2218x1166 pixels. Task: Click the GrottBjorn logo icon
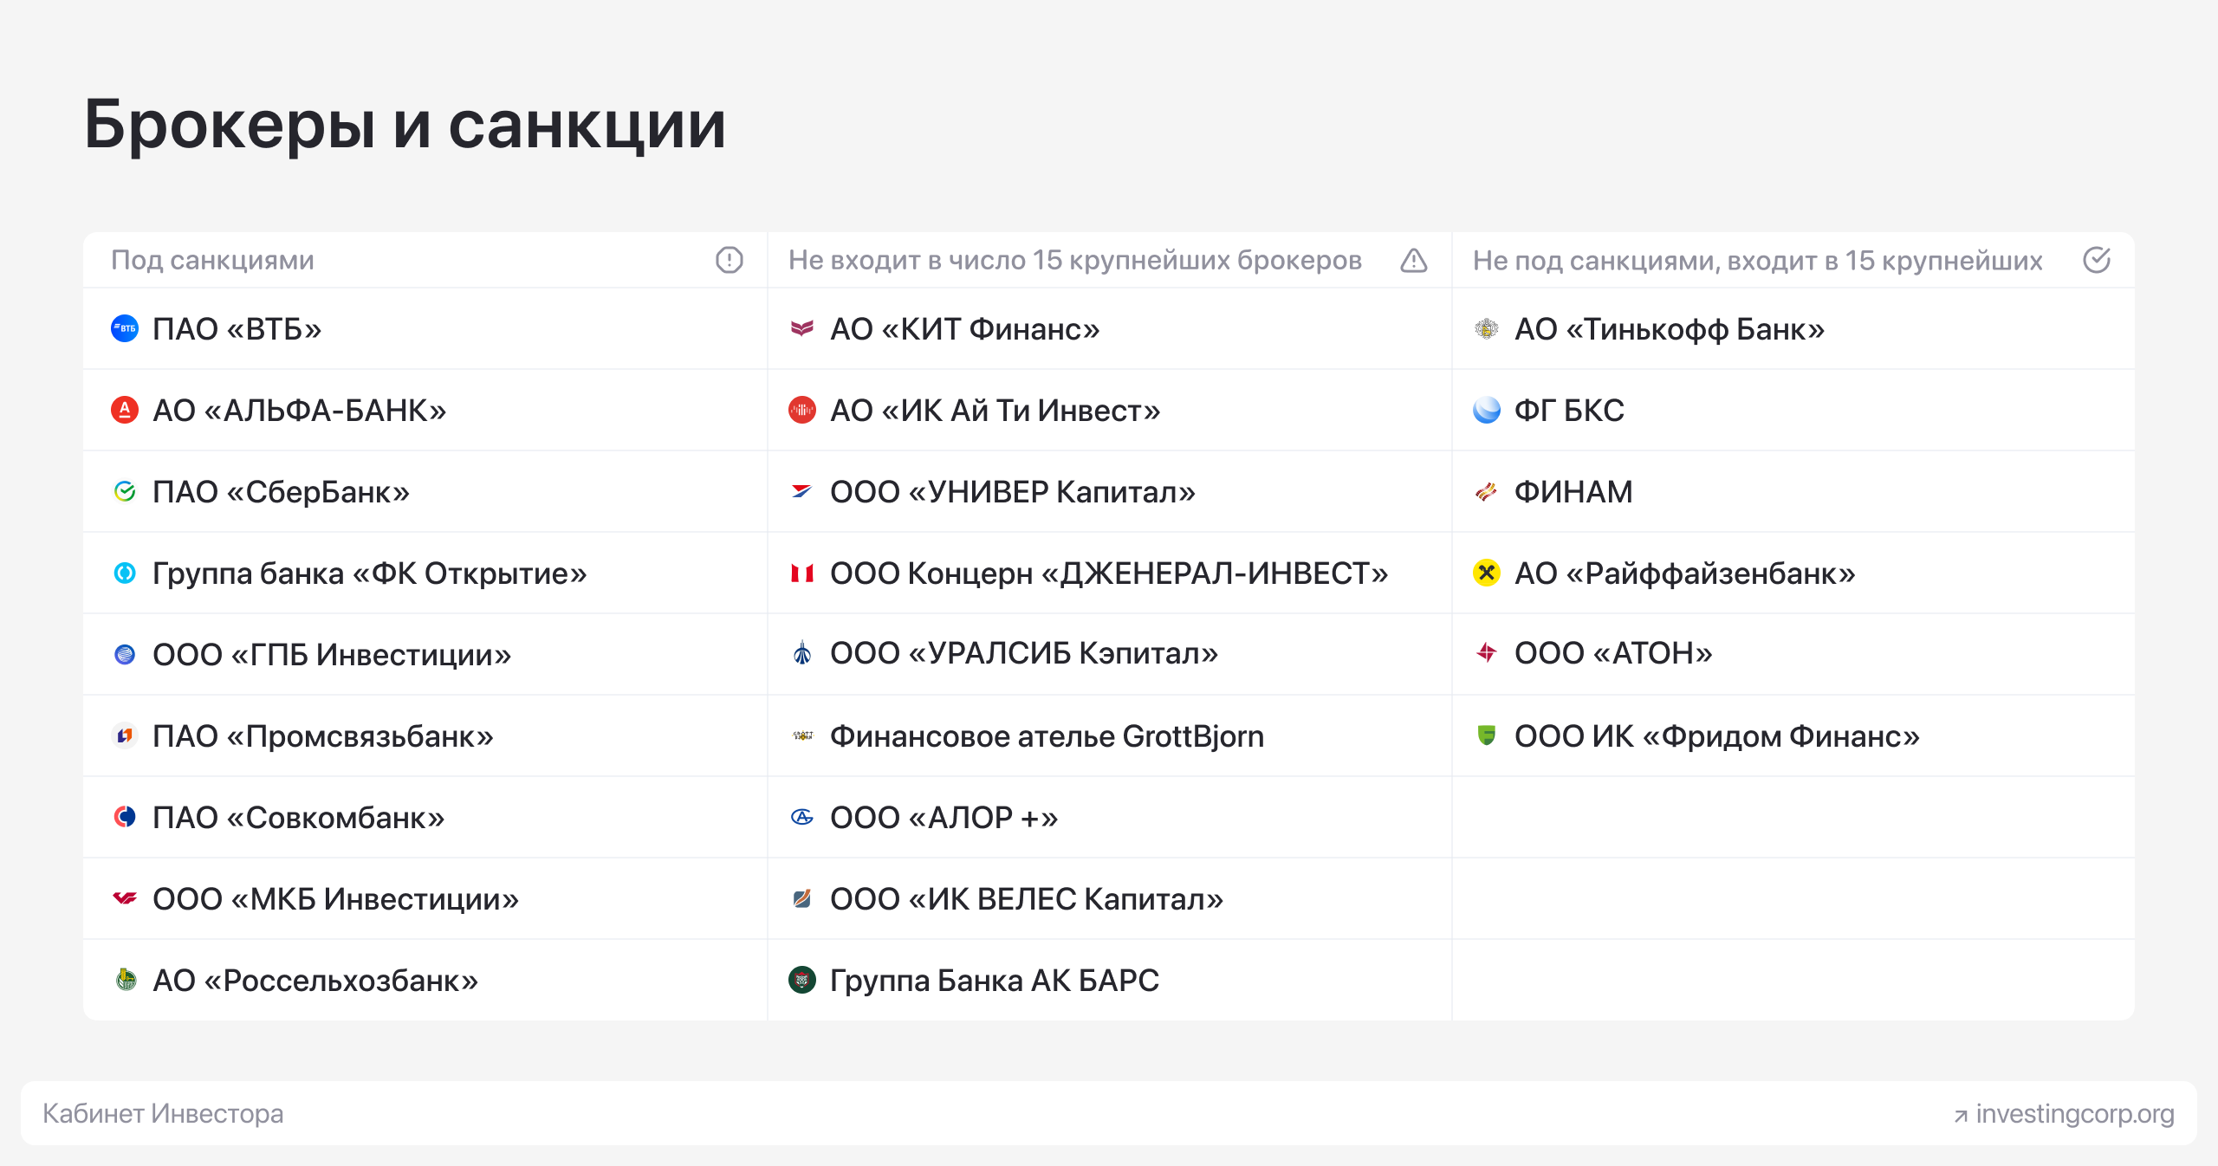tap(803, 735)
